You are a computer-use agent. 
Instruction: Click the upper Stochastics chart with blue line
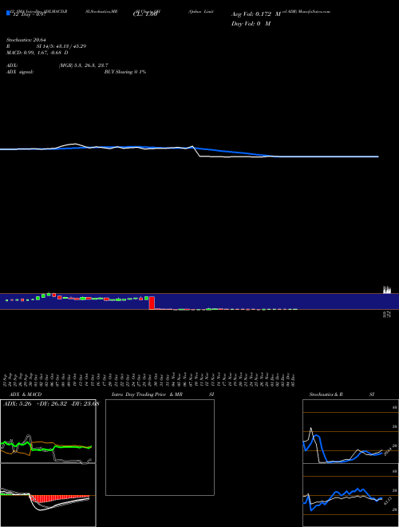350,431
